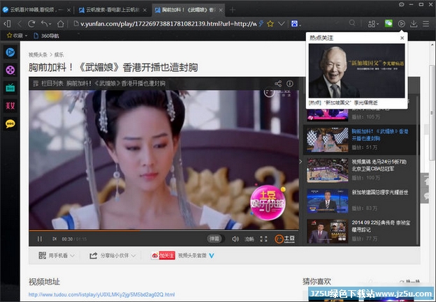Viewport: 436px width, 302px height.
Task: Switch to the 云帆搜索 second tab
Action: (112, 10)
